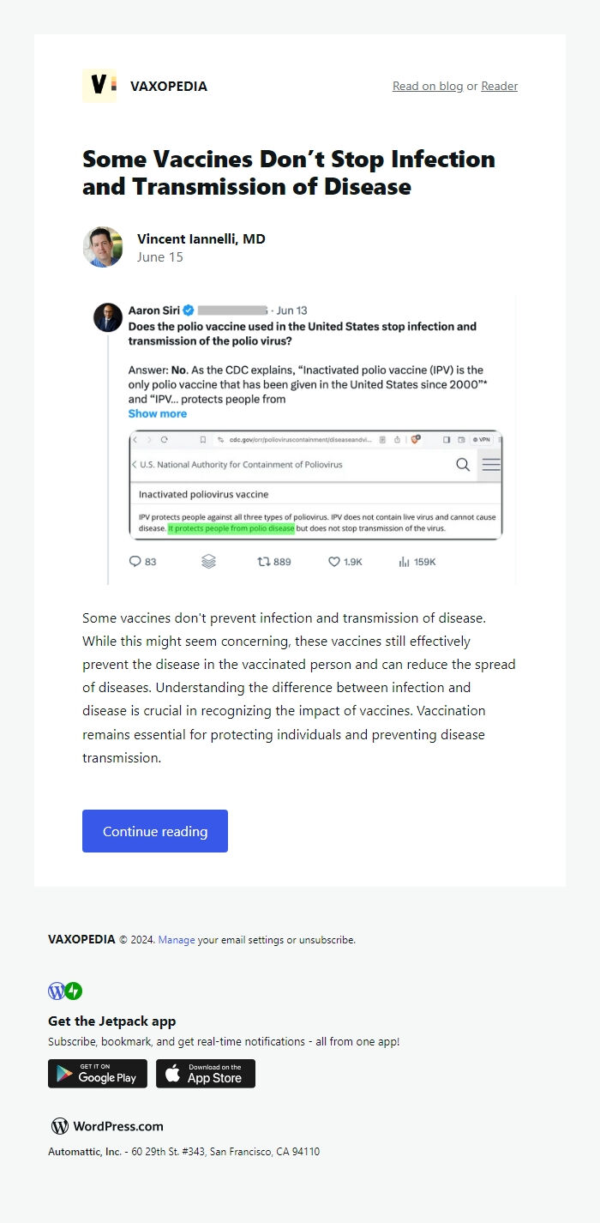Click the back chevron beside U.S. National Authority
This screenshot has width=600, height=1223.
[135, 464]
